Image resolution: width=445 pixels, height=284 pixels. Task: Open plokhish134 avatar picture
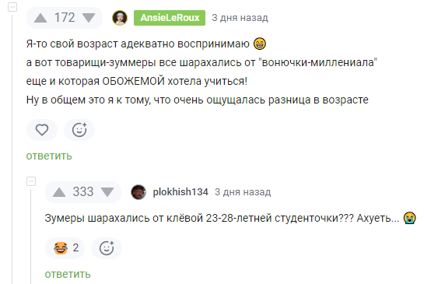click(138, 192)
